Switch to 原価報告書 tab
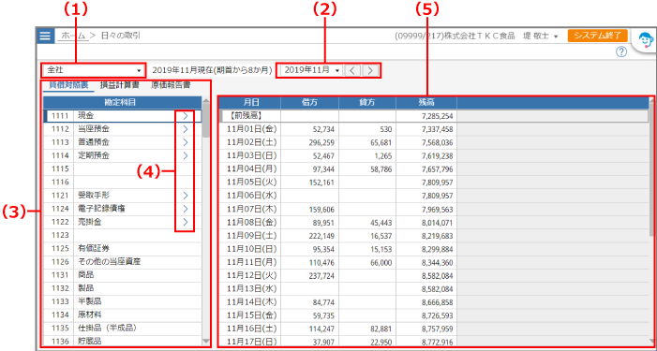 (171, 85)
